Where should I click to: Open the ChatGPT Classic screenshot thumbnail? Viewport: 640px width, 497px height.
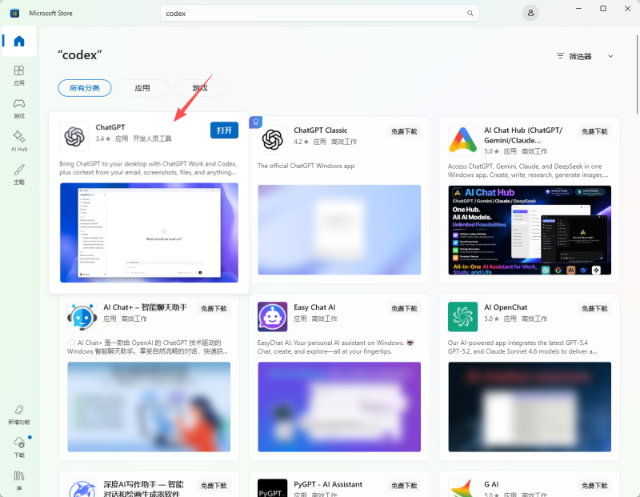(x=339, y=230)
